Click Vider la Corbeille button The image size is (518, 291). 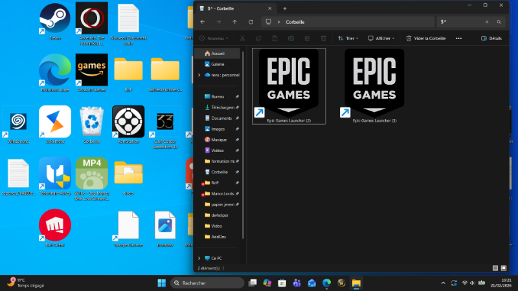pyautogui.click(x=426, y=38)
